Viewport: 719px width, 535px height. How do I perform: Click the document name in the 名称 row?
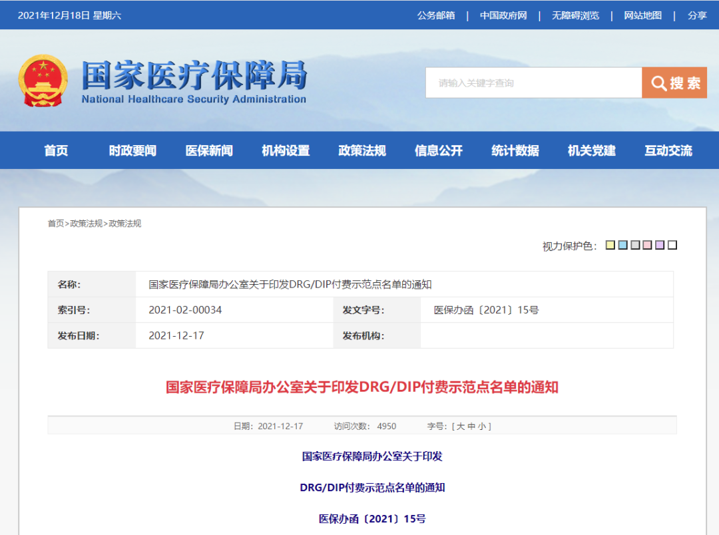point(290,284)
